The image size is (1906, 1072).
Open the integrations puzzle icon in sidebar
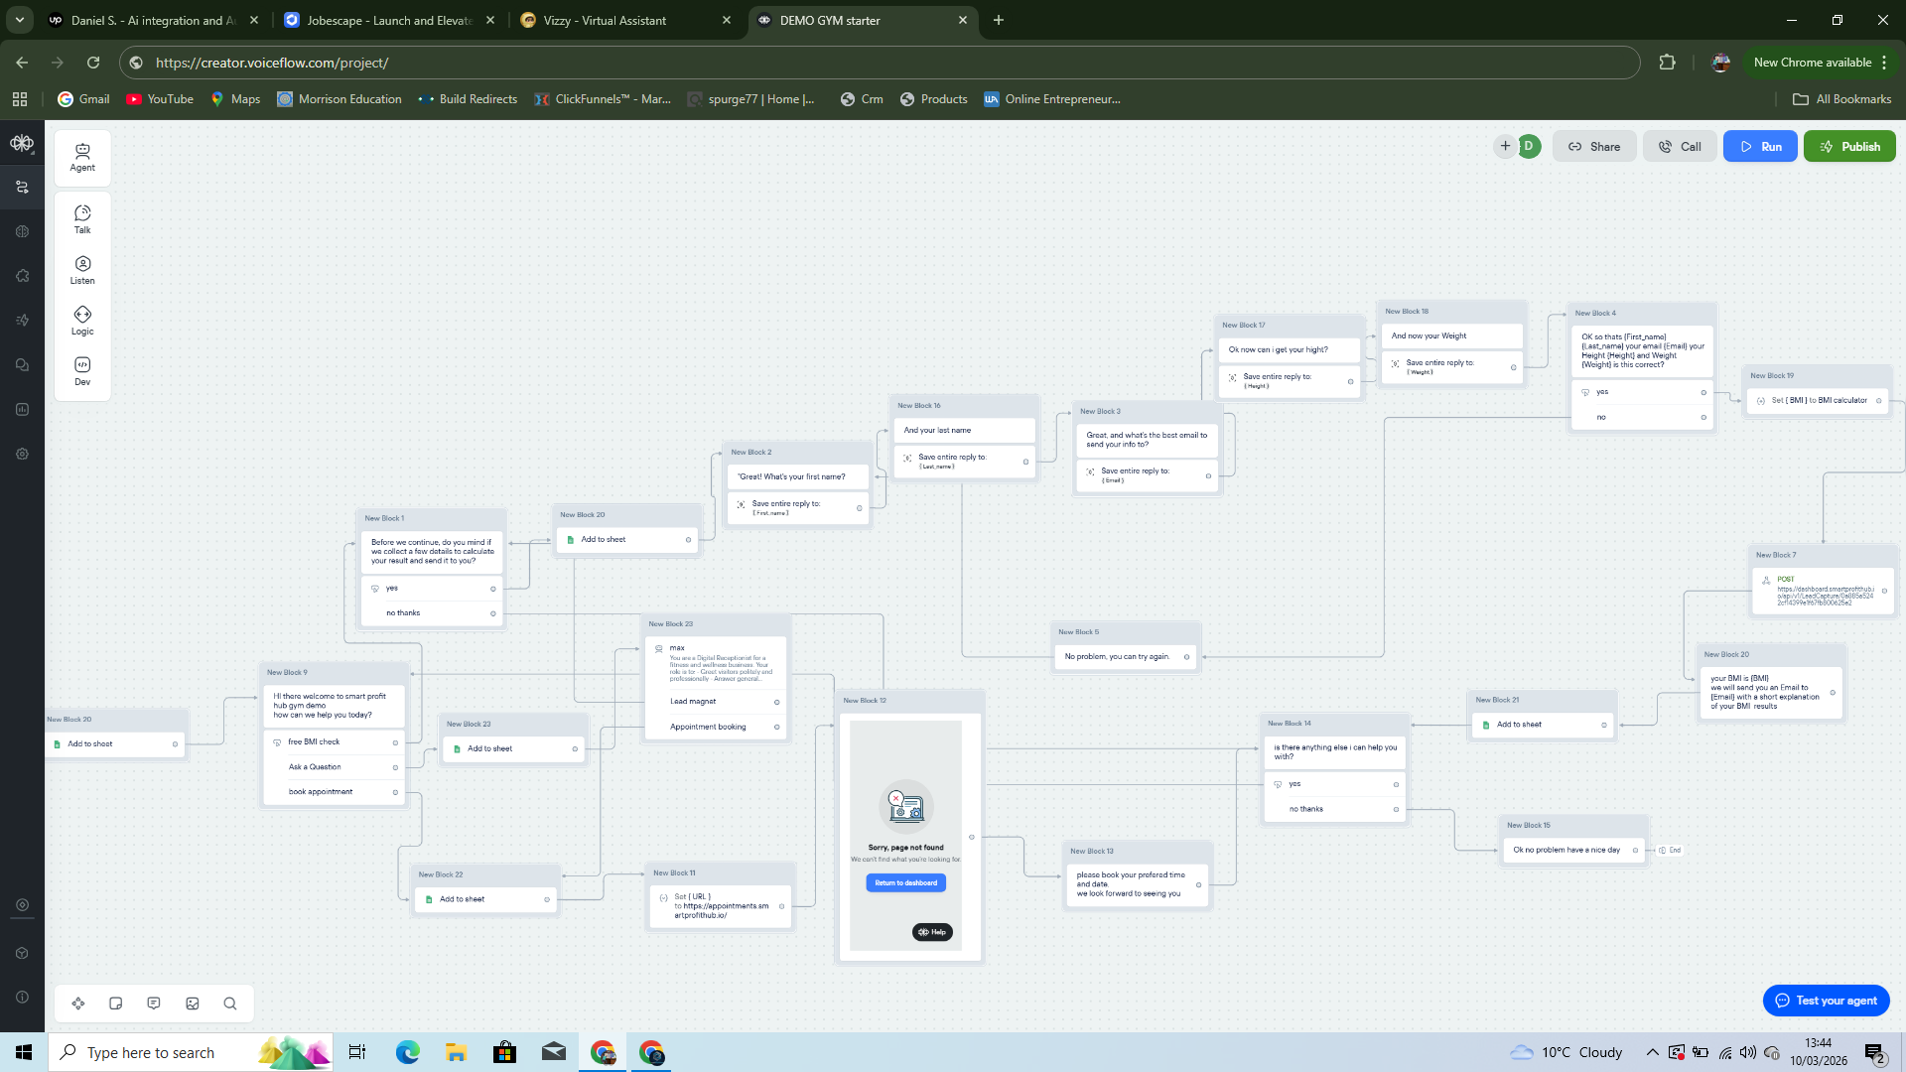(22, 275)
